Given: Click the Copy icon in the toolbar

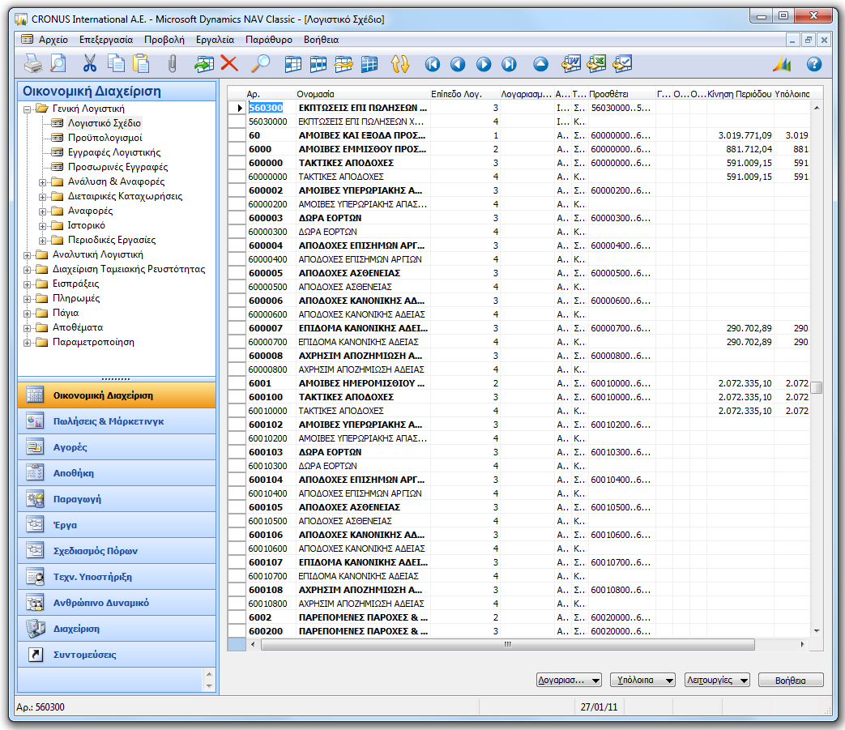Looking at the screenshot, I should click(115, 64).
